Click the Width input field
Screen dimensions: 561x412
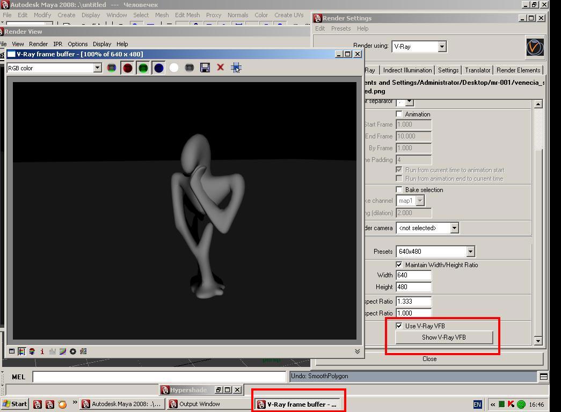tap(413, 275)
